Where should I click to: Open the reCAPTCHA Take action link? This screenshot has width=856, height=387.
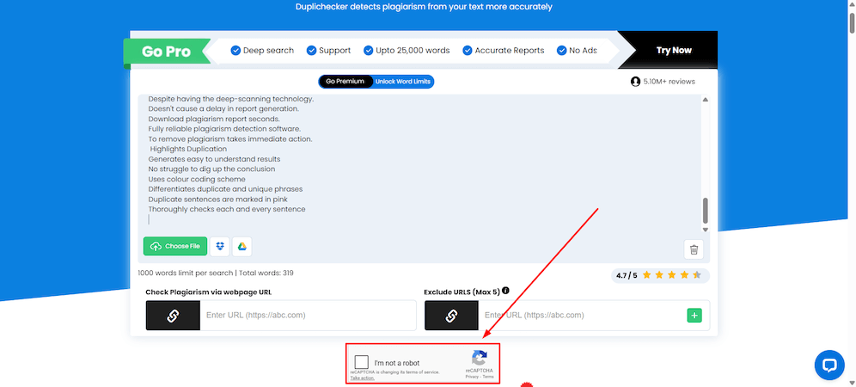[x=362, y=378]
